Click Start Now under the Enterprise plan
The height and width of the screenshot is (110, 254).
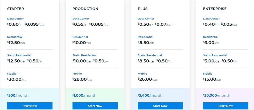coord(226,106)
